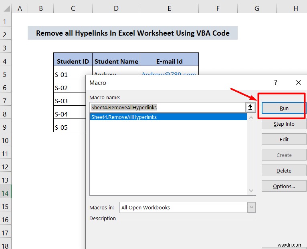Click the select-all corner triangle
The image size is (307, 249).
6,8
